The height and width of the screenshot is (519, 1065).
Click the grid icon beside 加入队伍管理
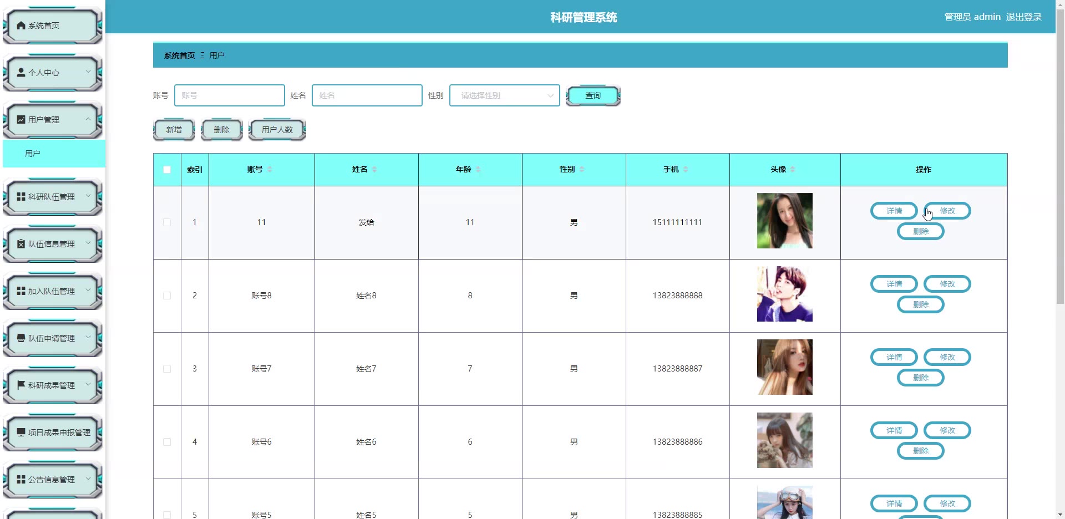click(21, 291)
